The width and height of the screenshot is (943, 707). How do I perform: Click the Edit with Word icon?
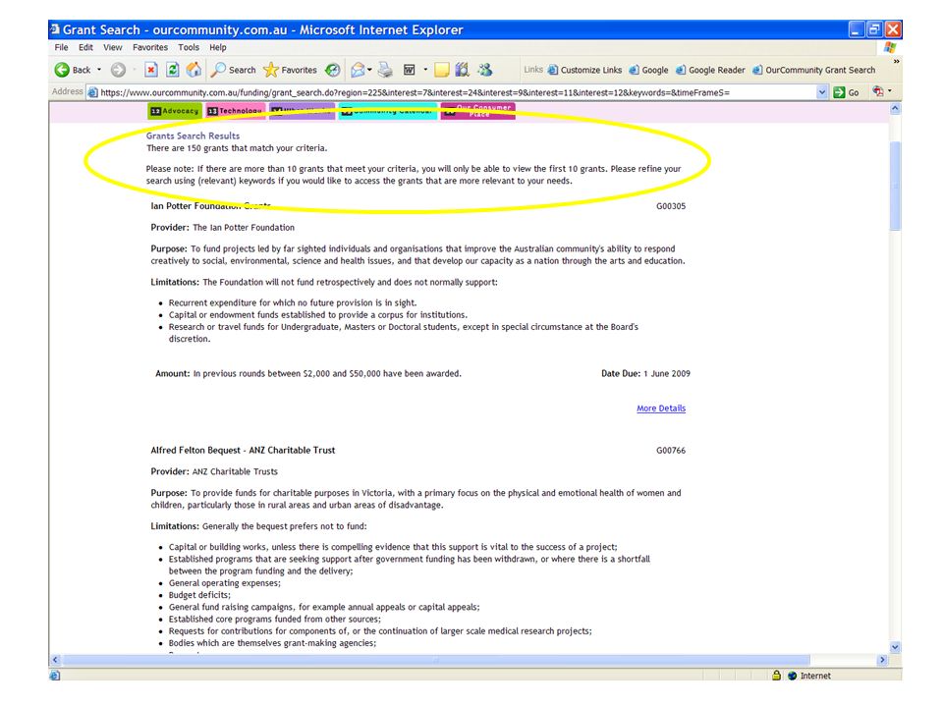(409, 70)
